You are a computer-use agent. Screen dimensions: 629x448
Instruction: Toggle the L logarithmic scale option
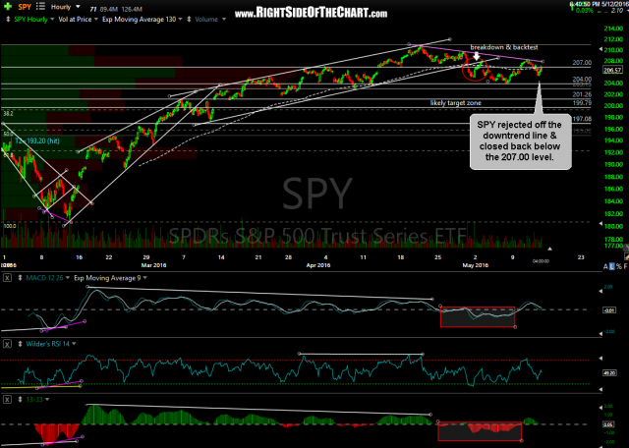611,266
